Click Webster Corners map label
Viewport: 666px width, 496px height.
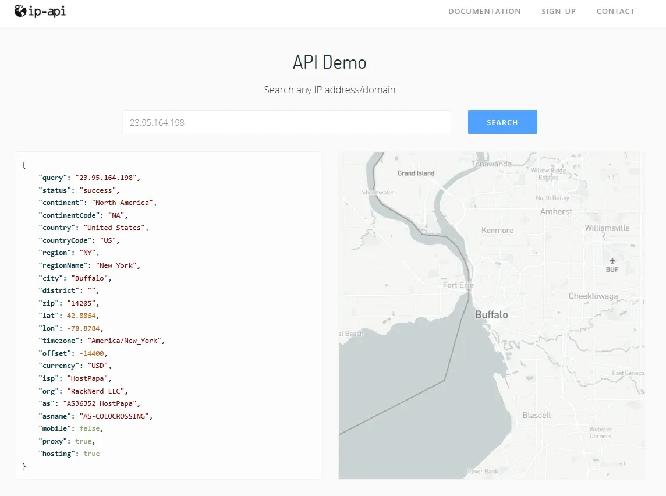[600, 433]
